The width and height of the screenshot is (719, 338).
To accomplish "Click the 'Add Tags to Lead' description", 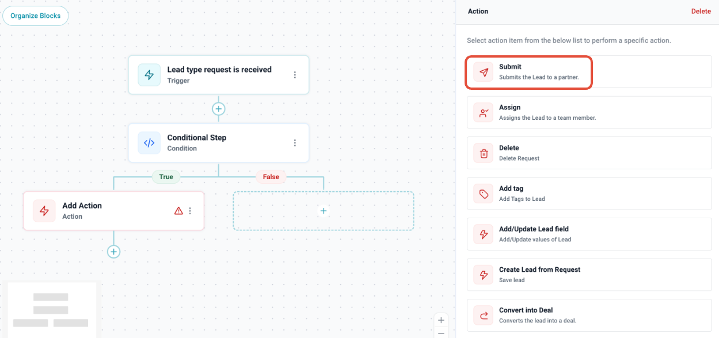I will [x=522, y=199].
